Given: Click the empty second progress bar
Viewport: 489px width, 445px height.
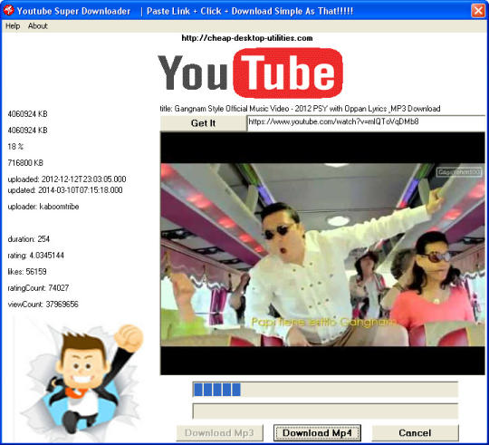Looking at the screenshot, I should click(325, 411).
